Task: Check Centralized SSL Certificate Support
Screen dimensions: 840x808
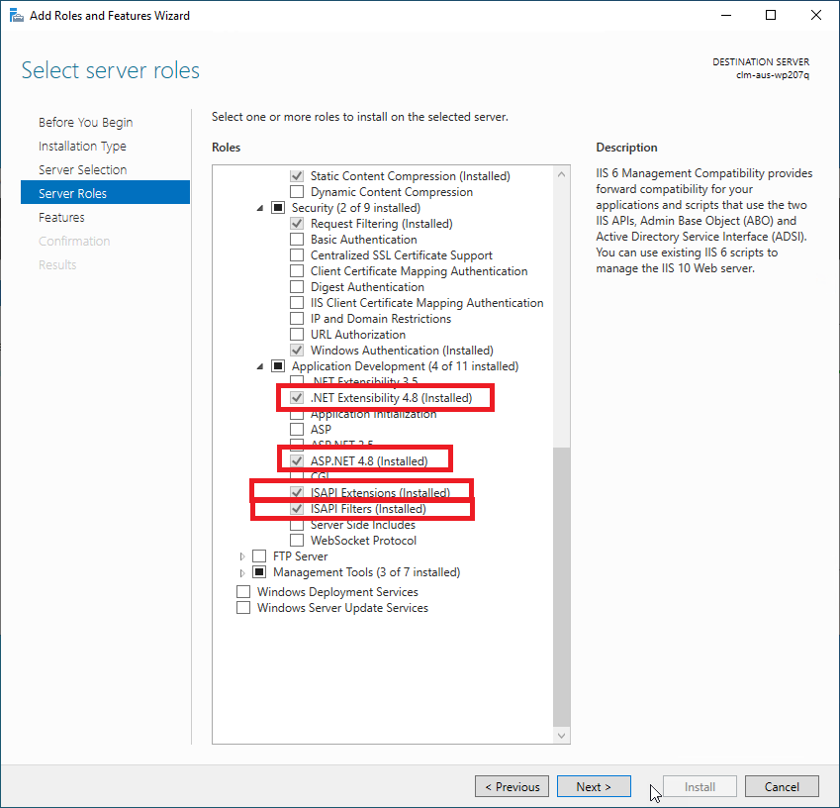Action: click(297, 254)
